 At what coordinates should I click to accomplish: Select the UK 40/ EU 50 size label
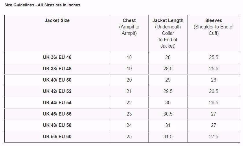click(x=57, y=80)
